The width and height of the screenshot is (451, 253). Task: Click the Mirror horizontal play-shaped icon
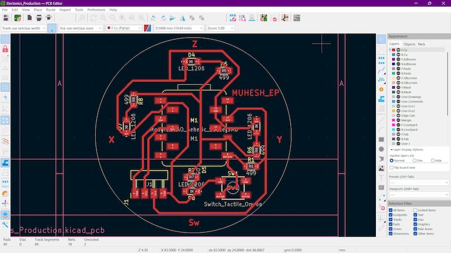coord(172,18)
